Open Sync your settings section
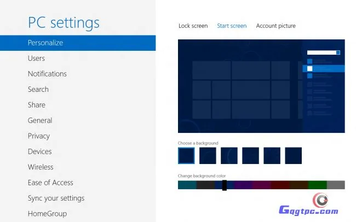356x222 pixels. [56, 198]
